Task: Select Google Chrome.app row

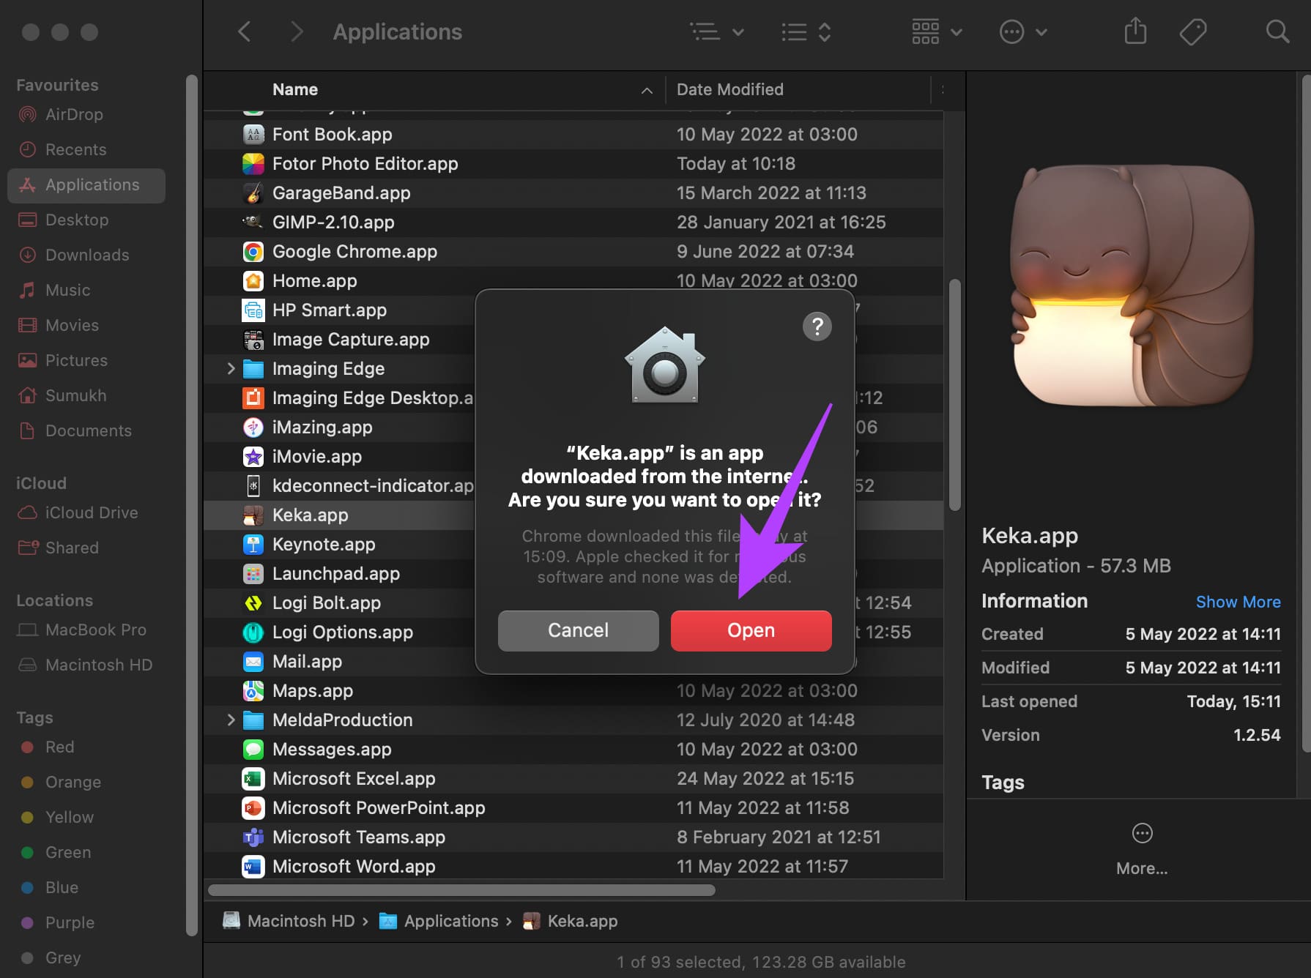Action: [573, 251]
